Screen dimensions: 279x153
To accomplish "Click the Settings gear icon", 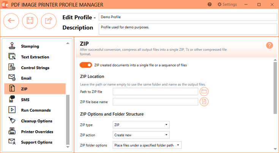I will click(x=219, y=5).
